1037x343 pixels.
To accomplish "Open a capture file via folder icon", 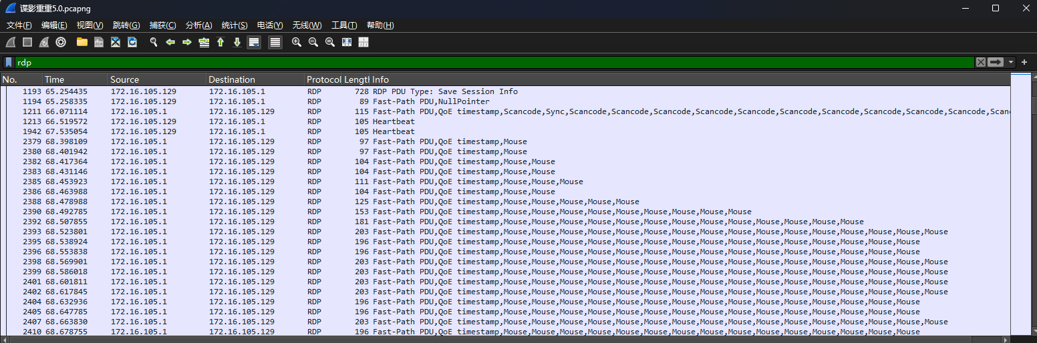I will [x=82, y=42].
